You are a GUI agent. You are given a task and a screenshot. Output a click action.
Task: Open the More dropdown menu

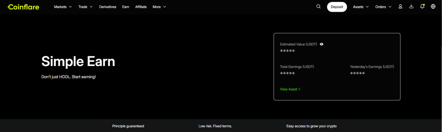pyautogui.click(x=159, y=7)
